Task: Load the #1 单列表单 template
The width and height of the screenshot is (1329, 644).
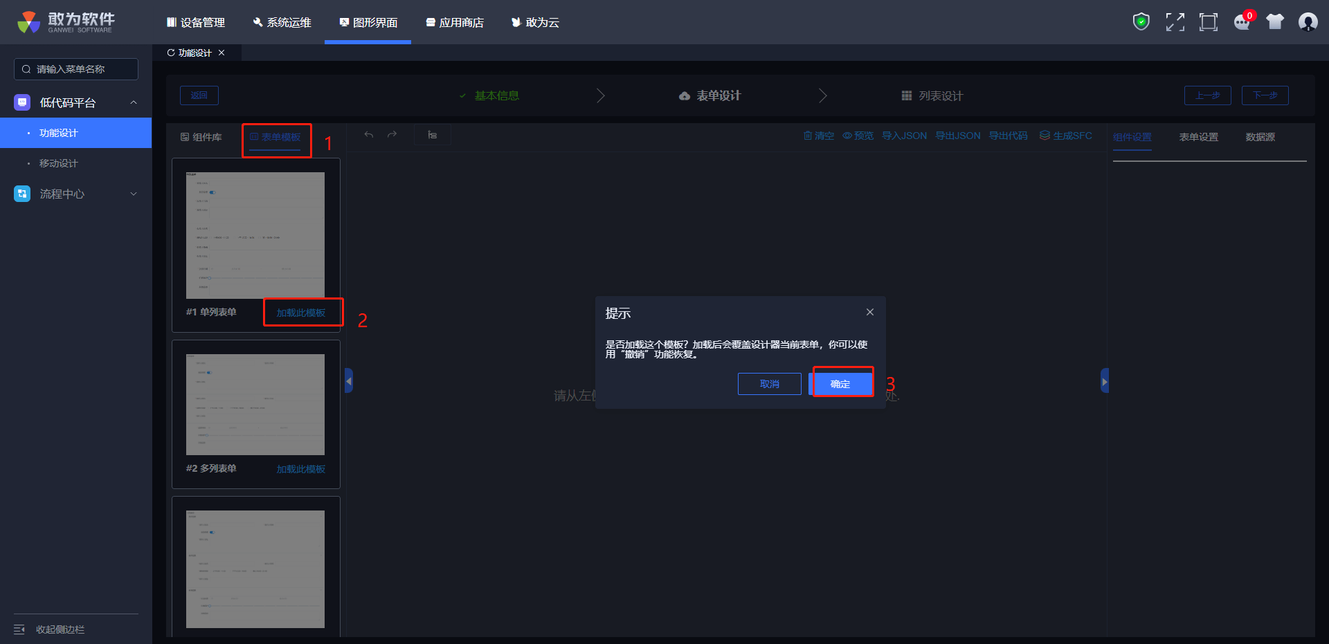Action: [x=301, y=313]
